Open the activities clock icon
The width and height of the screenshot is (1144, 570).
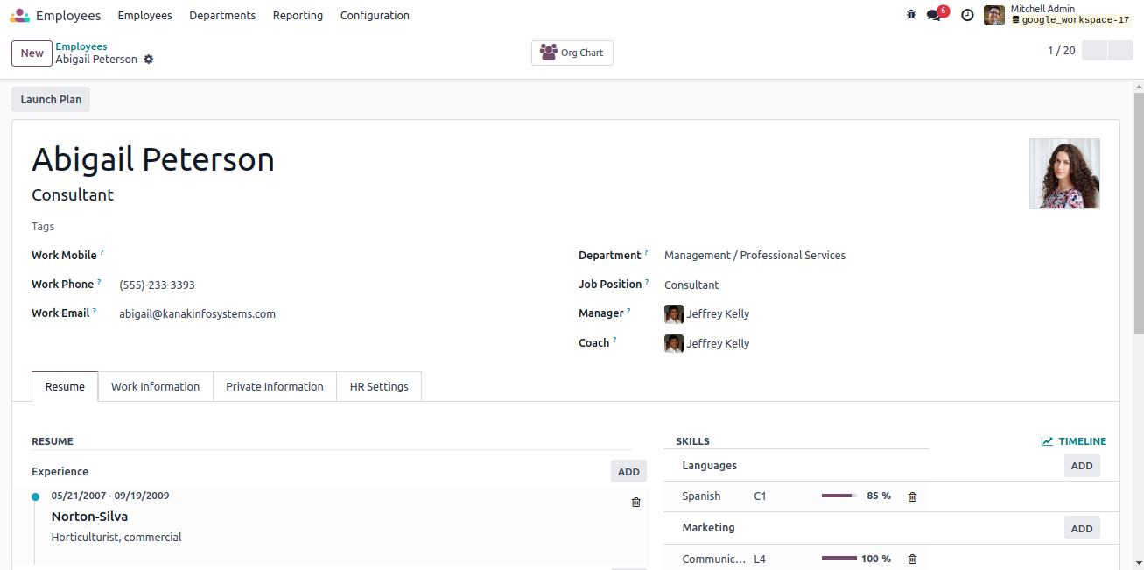click(967, 15)
